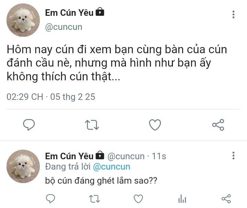This screenshot has width=247, height=208.
Task: Click the @cuncun handle under the main name
Action: (64, 27)
